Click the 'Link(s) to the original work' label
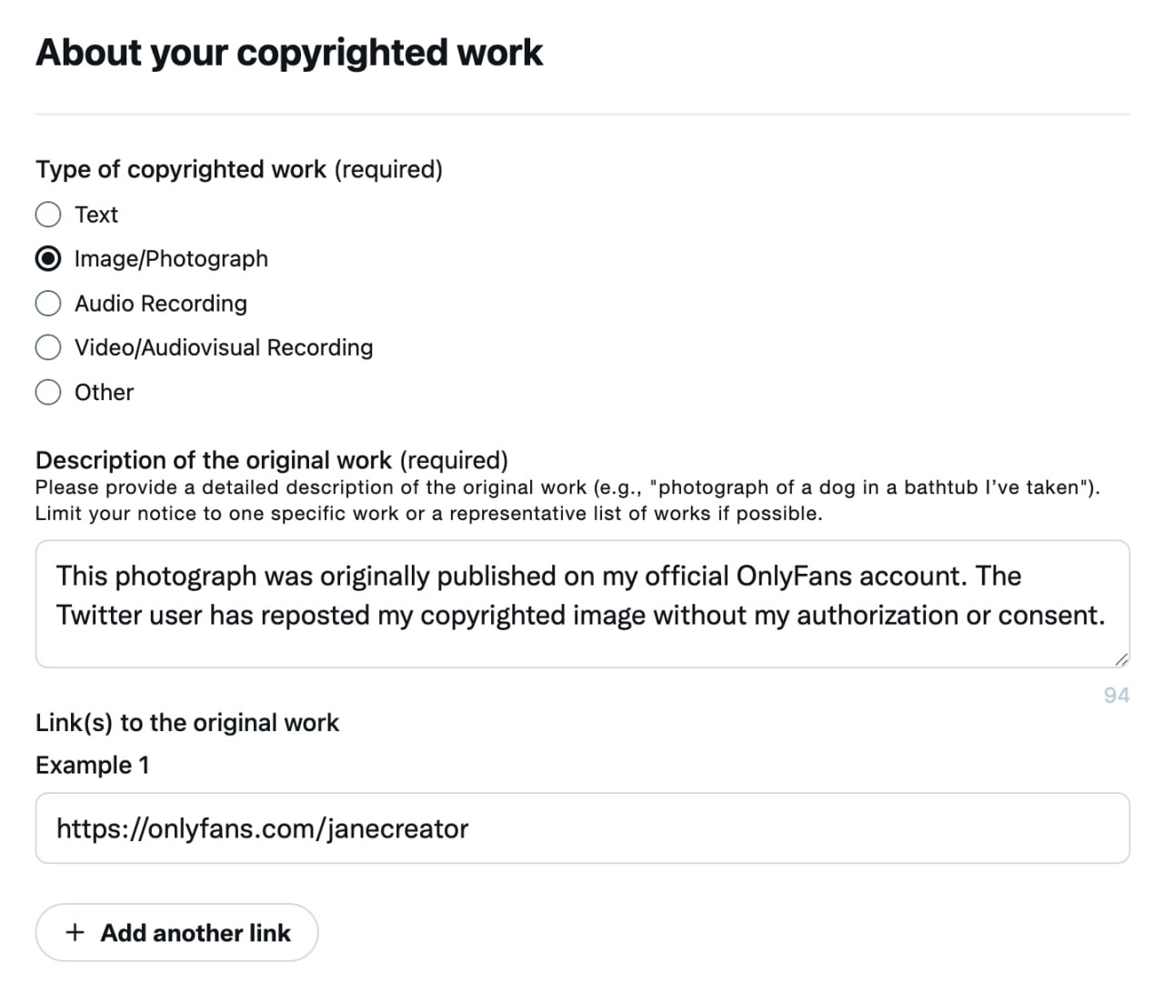 click(186, 723)
